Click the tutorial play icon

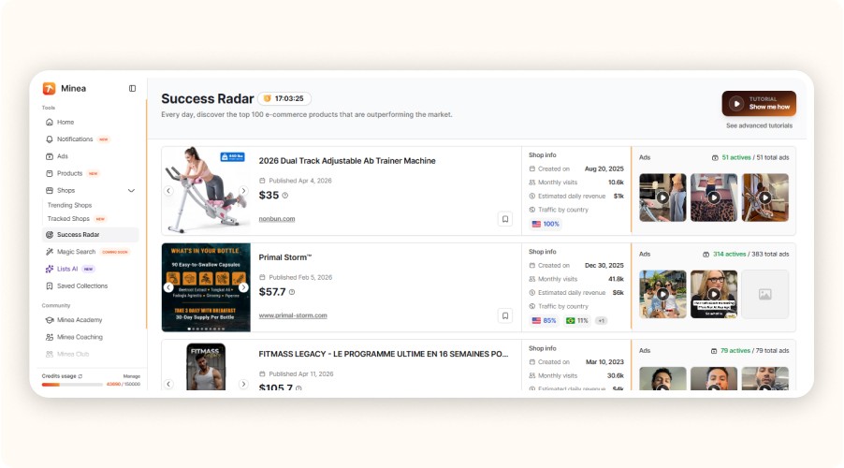tap(736, 103)
